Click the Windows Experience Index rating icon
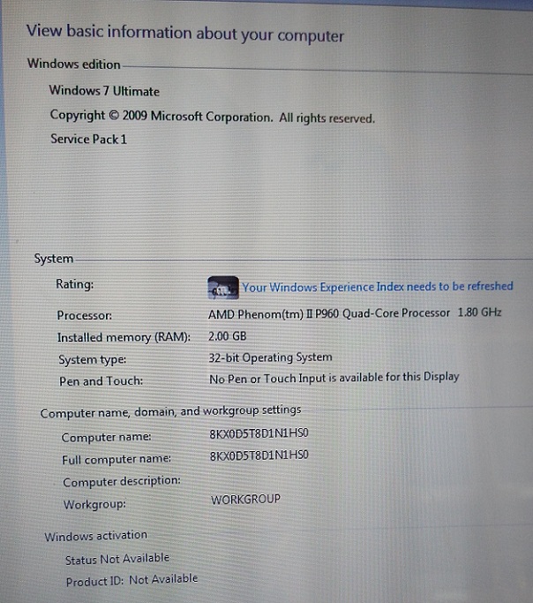The height and width of the screenshot is (603, 533). tap(223, 288)
